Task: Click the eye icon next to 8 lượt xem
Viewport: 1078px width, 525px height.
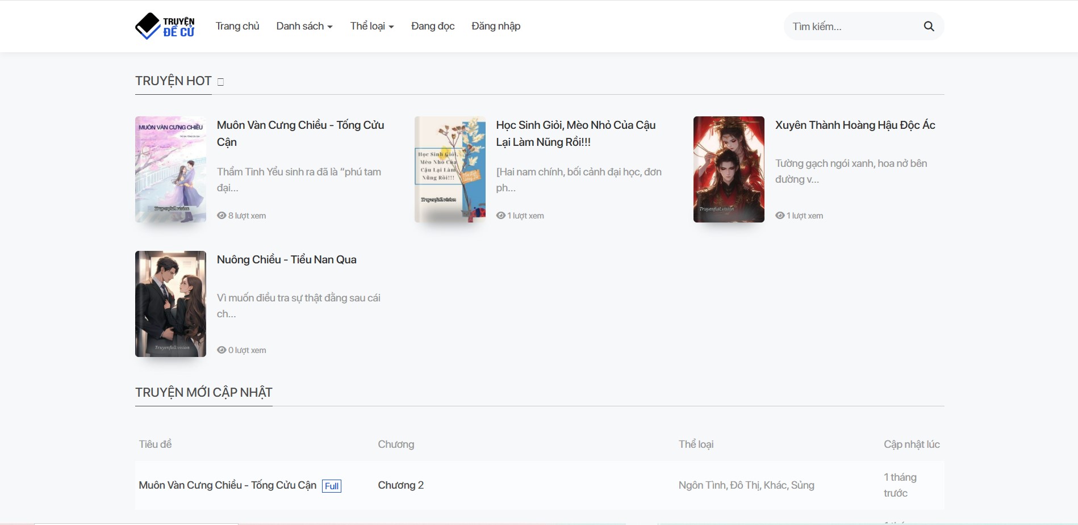Action: (222, 216)
